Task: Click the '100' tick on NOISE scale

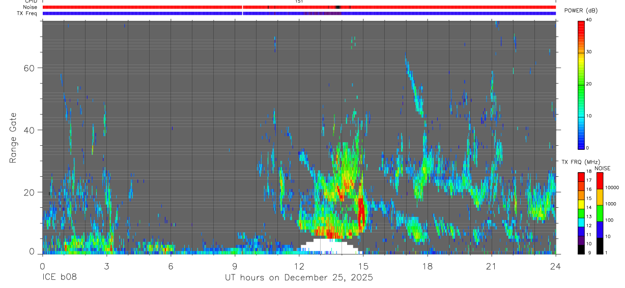Action: tap(609, 220)
